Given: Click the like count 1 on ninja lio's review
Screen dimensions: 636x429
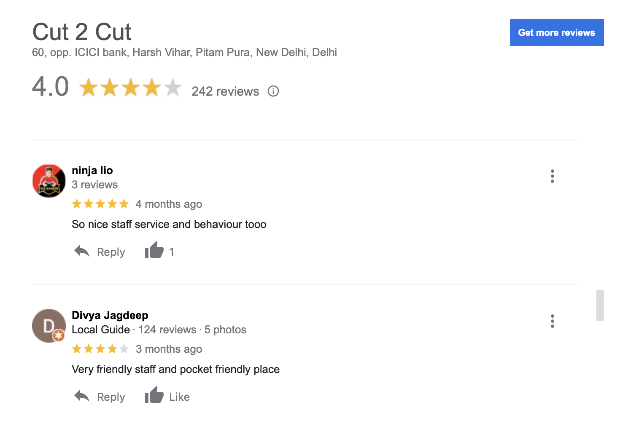Looking at the screenshot, I should (172, 252).
